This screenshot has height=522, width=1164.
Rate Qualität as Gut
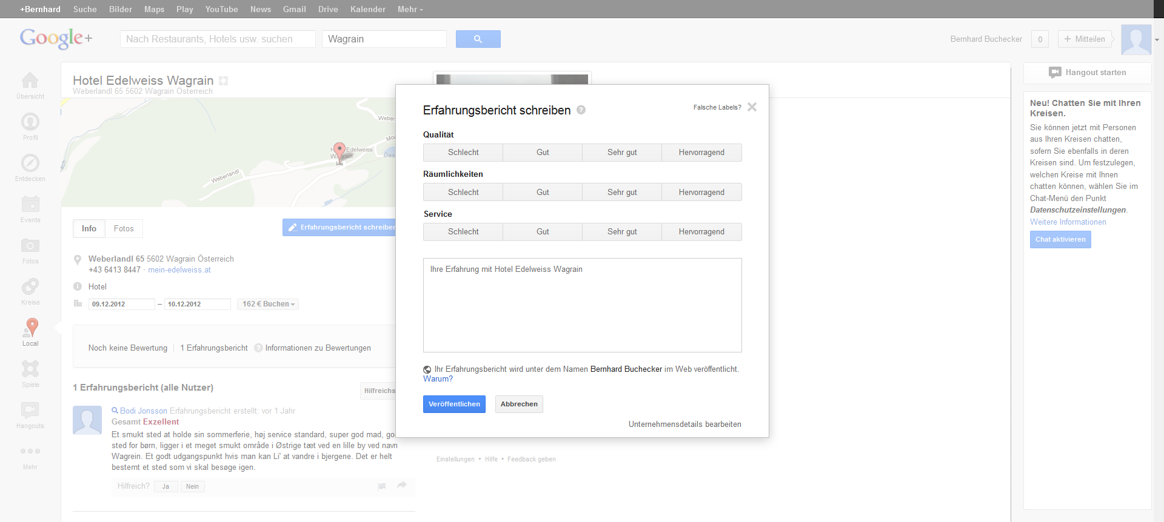543,153
